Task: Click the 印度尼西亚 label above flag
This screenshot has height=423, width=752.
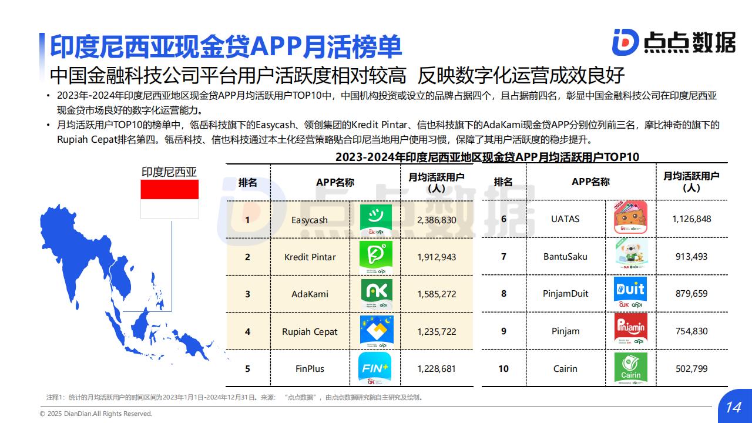Action: coord(169,172)
